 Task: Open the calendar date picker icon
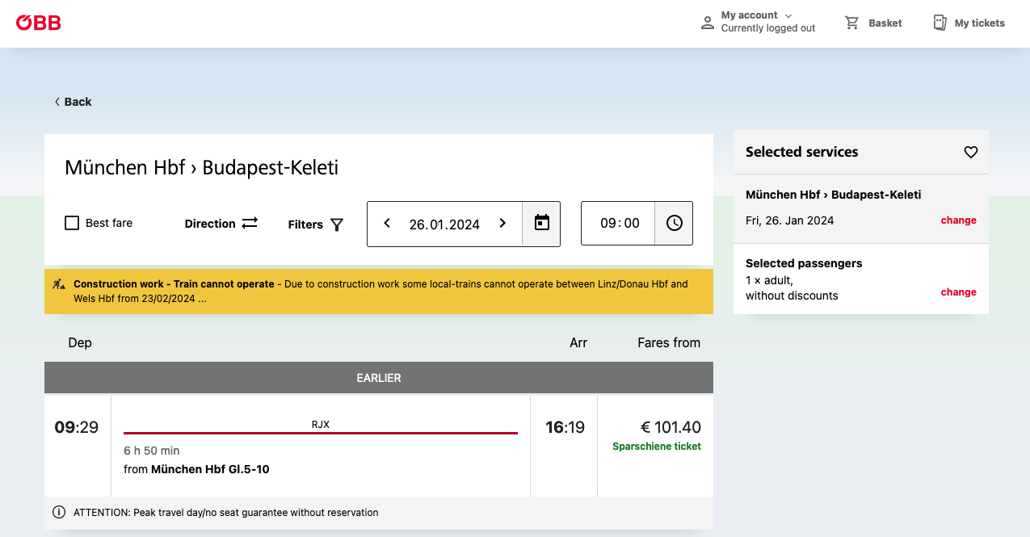[x=541, y=224]
